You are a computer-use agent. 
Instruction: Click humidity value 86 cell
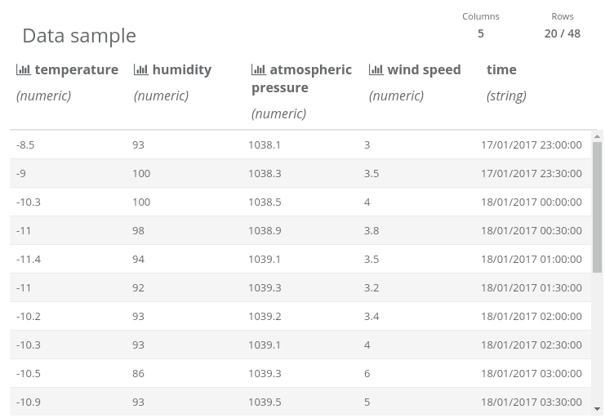click(x=138, y=373)
